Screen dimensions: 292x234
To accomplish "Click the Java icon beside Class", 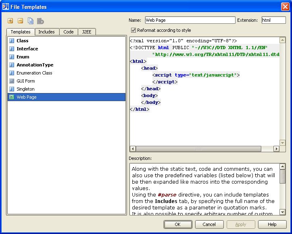I will click(x=12, y=41).
